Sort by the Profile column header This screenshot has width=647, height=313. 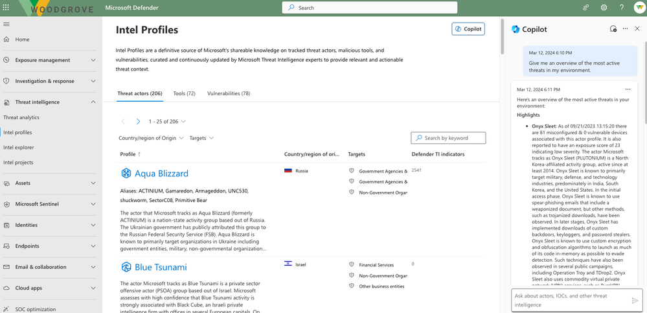click(x=130, y=154)
